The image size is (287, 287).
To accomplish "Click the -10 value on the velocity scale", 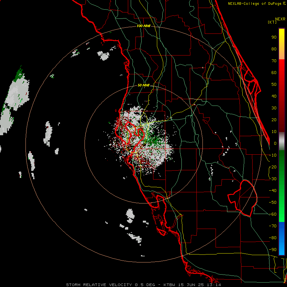I will click(273, 155).
